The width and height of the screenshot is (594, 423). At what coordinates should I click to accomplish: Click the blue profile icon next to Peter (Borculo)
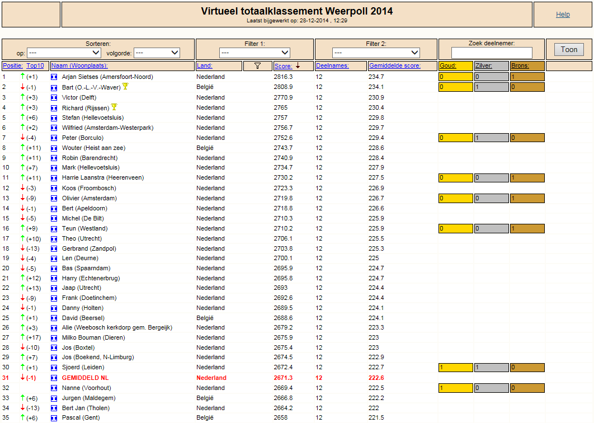point(54,138)
